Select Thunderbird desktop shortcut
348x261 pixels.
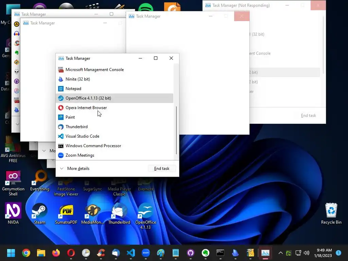(119, 213)
